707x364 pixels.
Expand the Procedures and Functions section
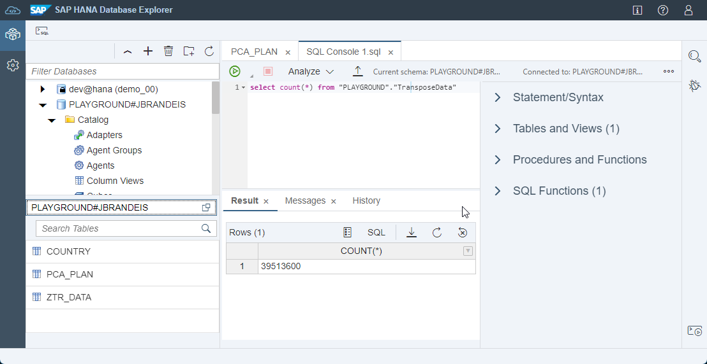click(497, 160)
